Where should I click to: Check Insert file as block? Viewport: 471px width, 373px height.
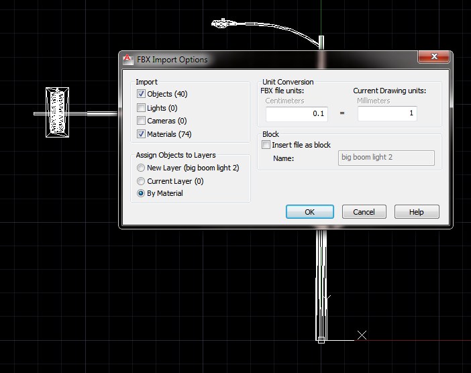tap(266, 145)
